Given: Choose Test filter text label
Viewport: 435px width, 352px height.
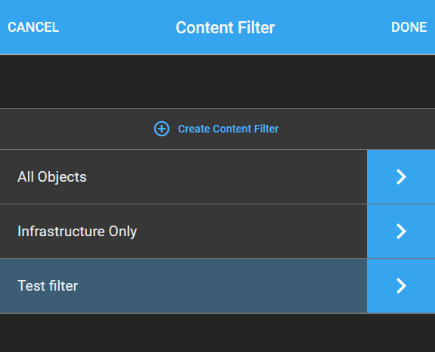Looking at the screenshot, I should click(48, 285).
